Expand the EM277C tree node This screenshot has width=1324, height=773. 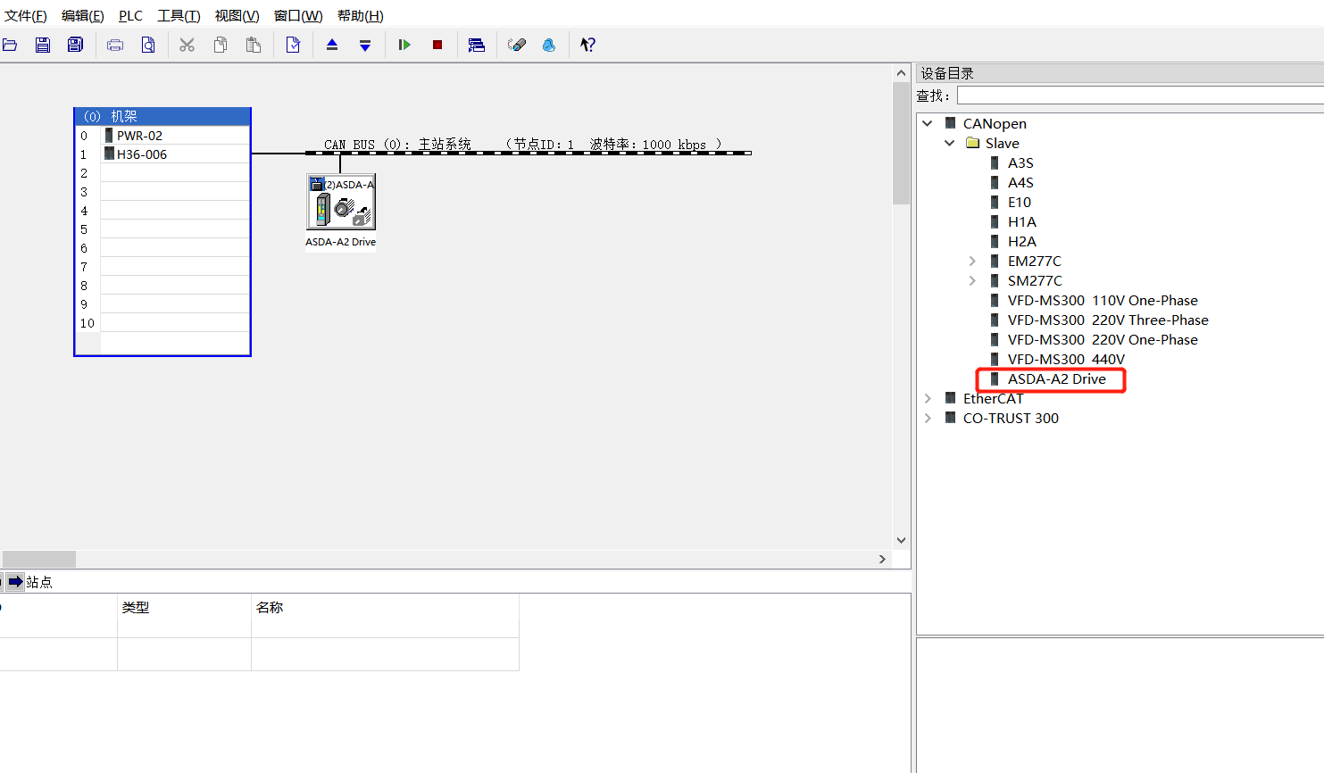click(x=972, y=261)
